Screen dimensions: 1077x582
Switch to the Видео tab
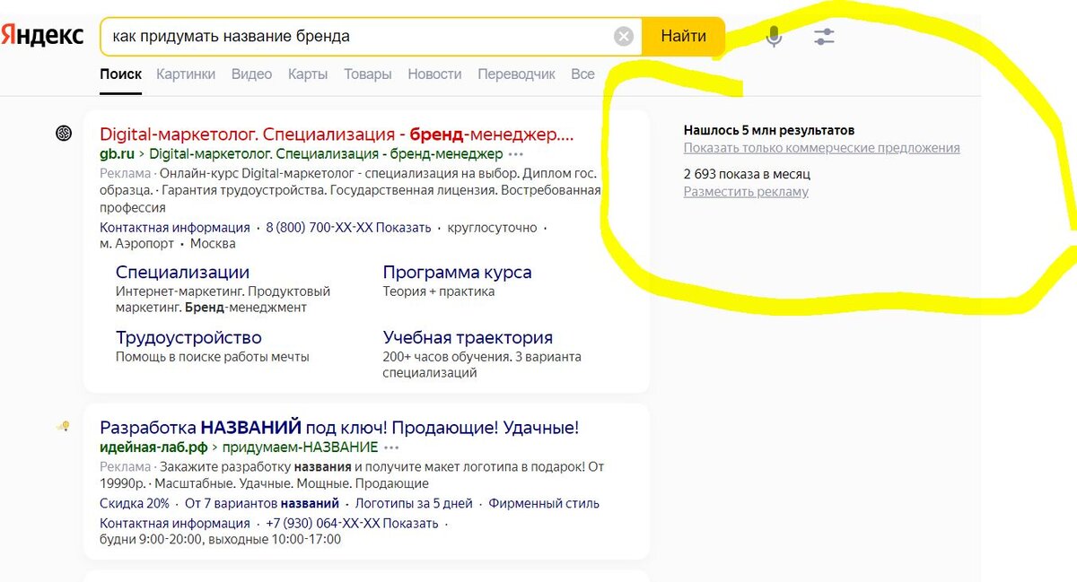click(251, 74)
